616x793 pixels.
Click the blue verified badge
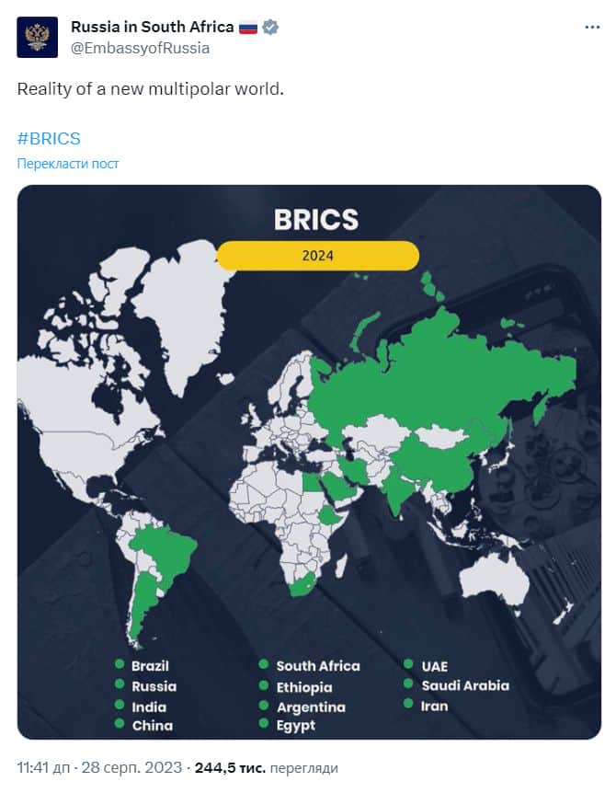click(270, 27)
